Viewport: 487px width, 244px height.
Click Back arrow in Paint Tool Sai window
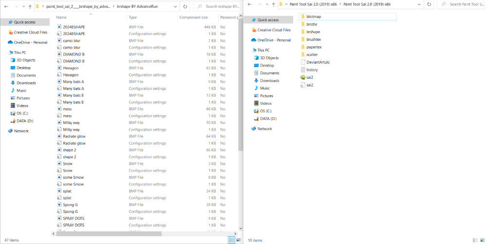[249, 4]
